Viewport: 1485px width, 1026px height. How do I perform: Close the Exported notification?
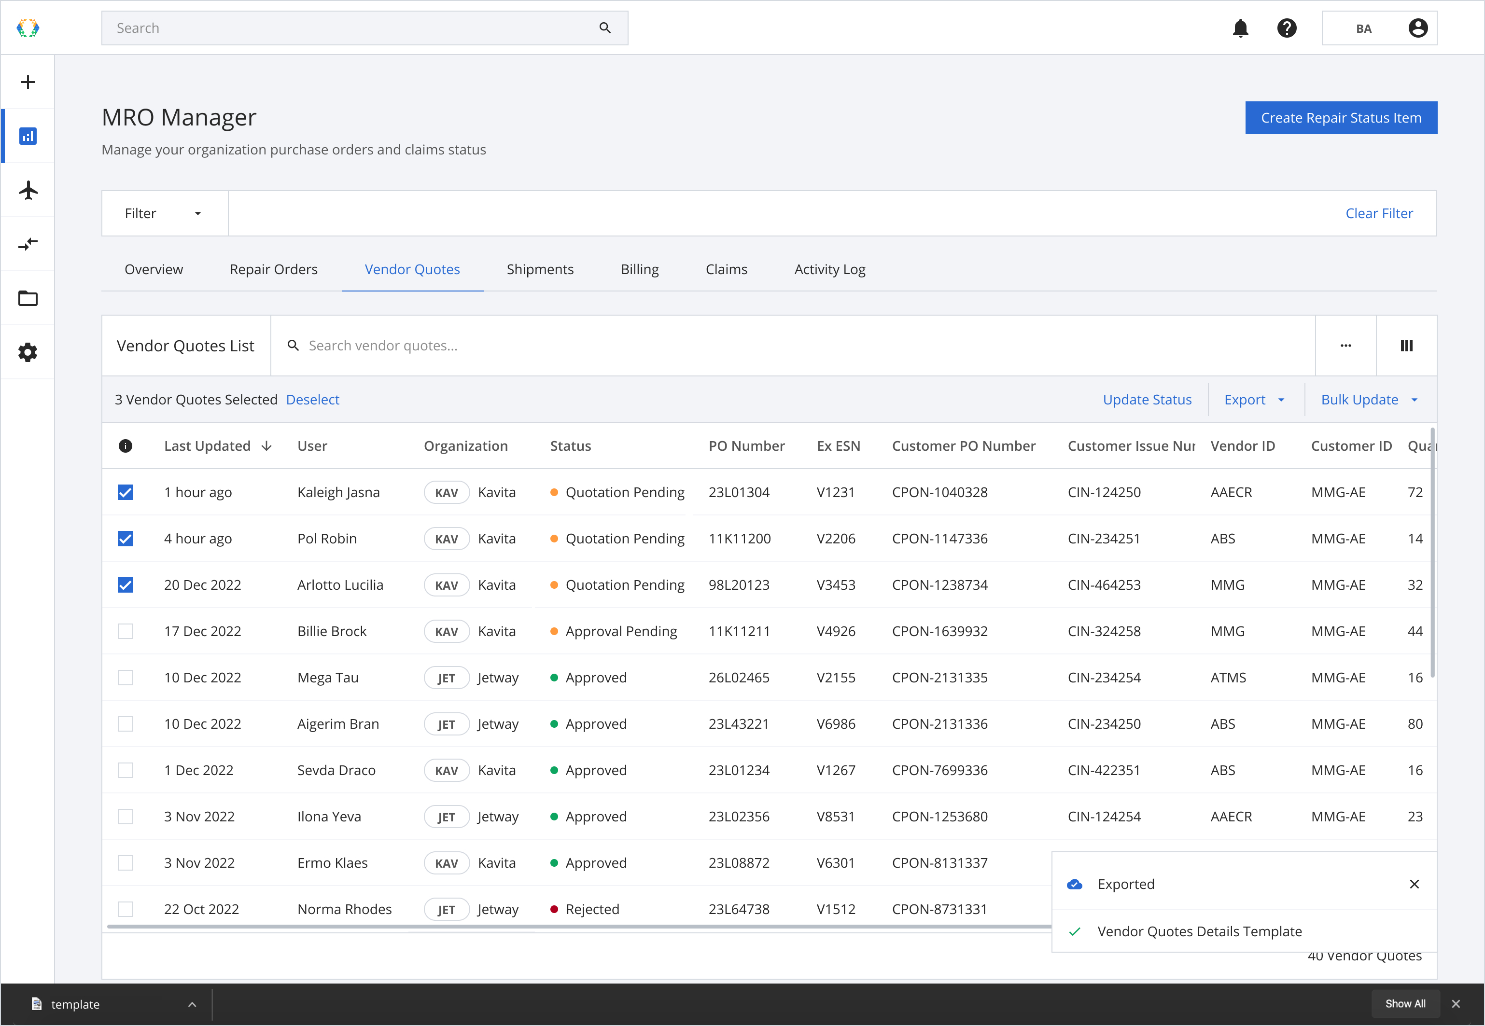[1414, 885]
